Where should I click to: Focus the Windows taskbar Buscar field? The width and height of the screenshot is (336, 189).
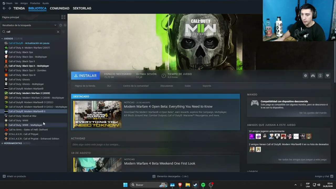[x=149, y=185]
